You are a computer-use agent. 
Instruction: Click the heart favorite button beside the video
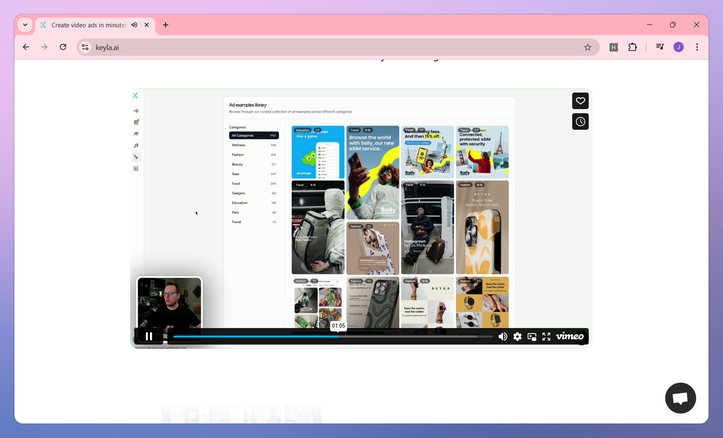(580, 101)
